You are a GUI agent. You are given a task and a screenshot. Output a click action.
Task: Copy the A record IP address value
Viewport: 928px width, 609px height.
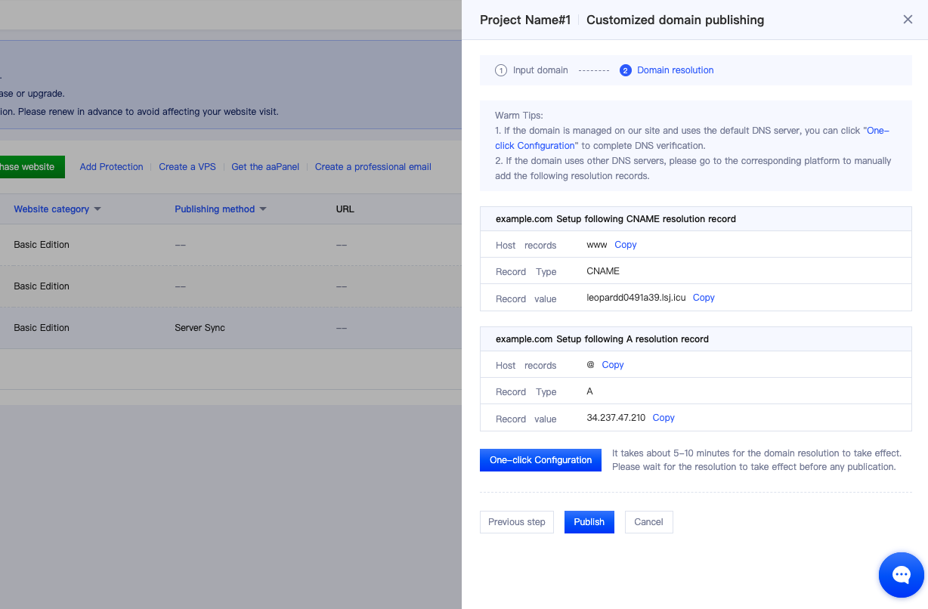click(x=663, y=418)
